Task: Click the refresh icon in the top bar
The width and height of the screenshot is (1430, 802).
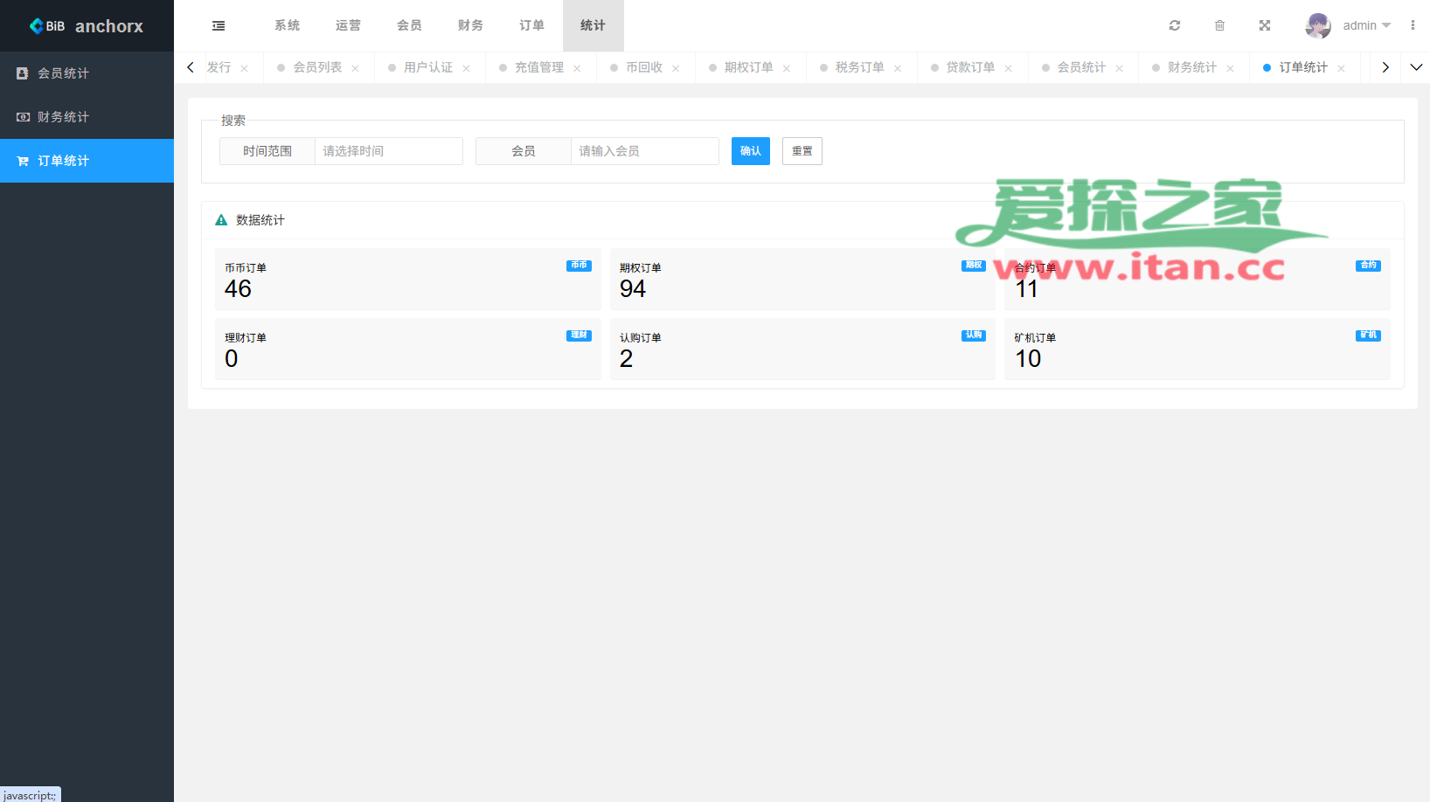Action: point(1175,25)
